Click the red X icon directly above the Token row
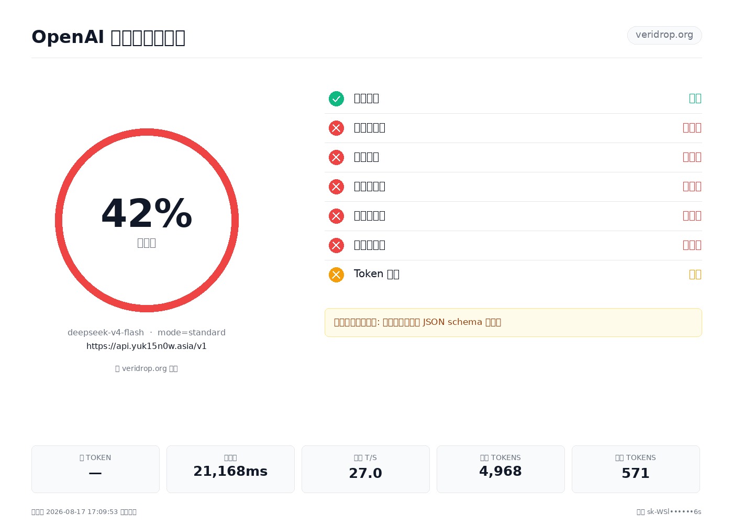 coord(336,245)
